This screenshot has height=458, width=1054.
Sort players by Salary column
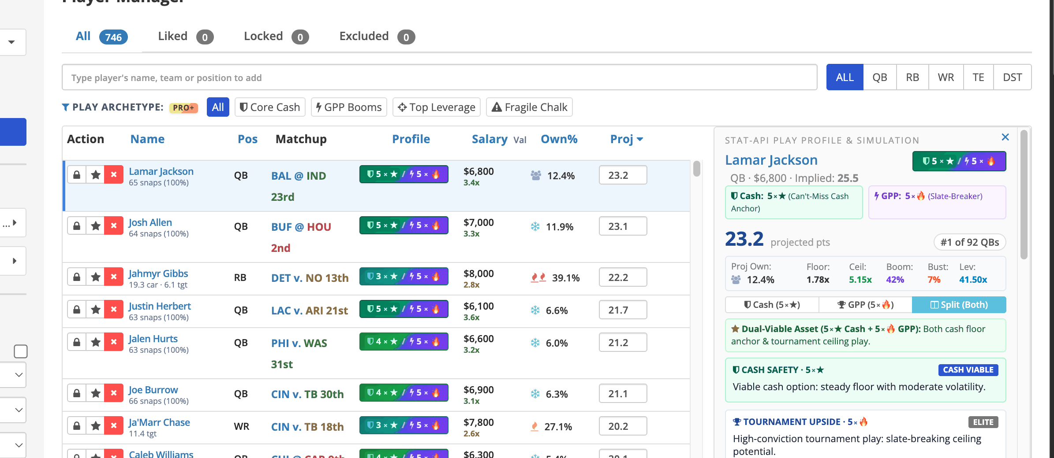pos(490,139)
